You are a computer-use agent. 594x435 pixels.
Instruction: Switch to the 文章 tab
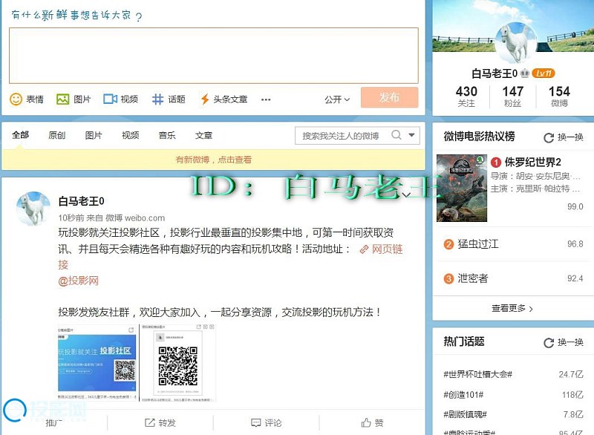click(x=203, y=135)
